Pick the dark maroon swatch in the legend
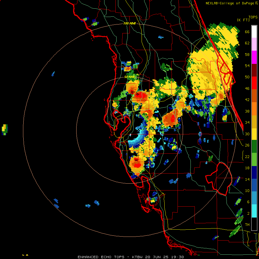The width and height of the screenshot is (259, 259). pyautogui.click(x=254, y=70)
